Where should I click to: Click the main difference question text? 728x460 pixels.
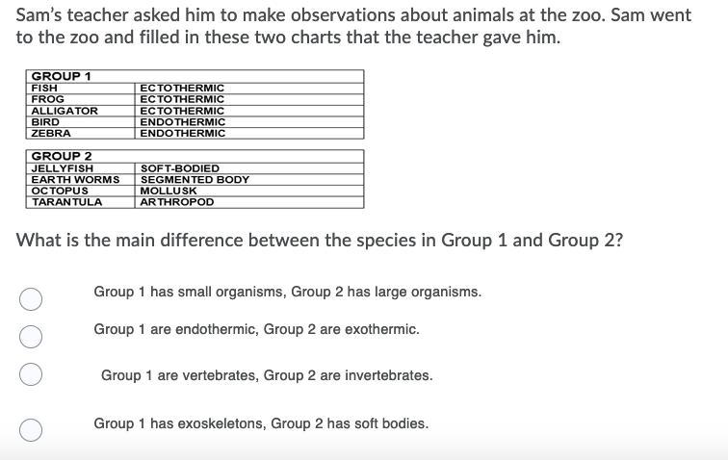click(320, 241)
